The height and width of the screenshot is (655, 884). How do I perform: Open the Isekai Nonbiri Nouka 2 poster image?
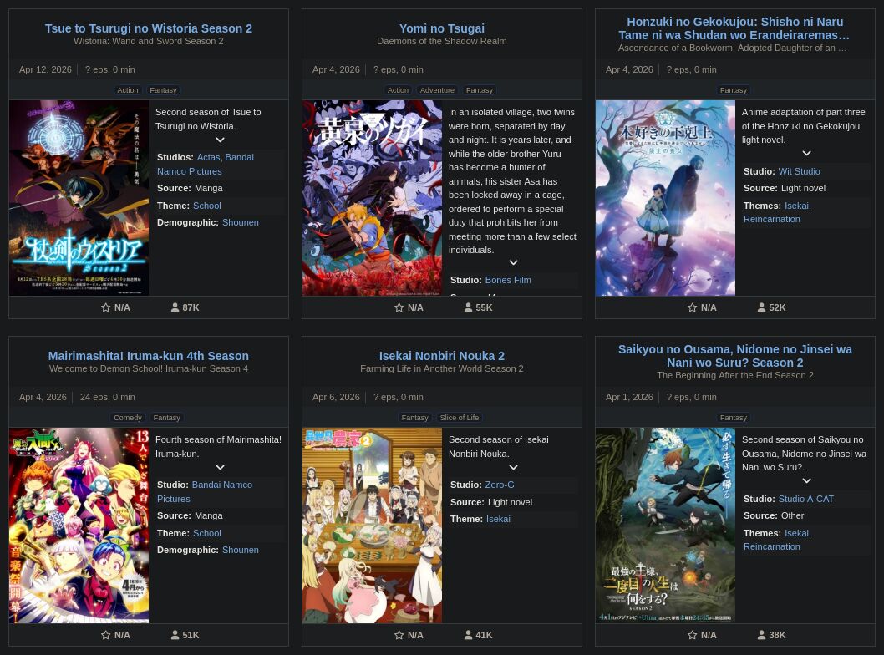click(372, 526)
